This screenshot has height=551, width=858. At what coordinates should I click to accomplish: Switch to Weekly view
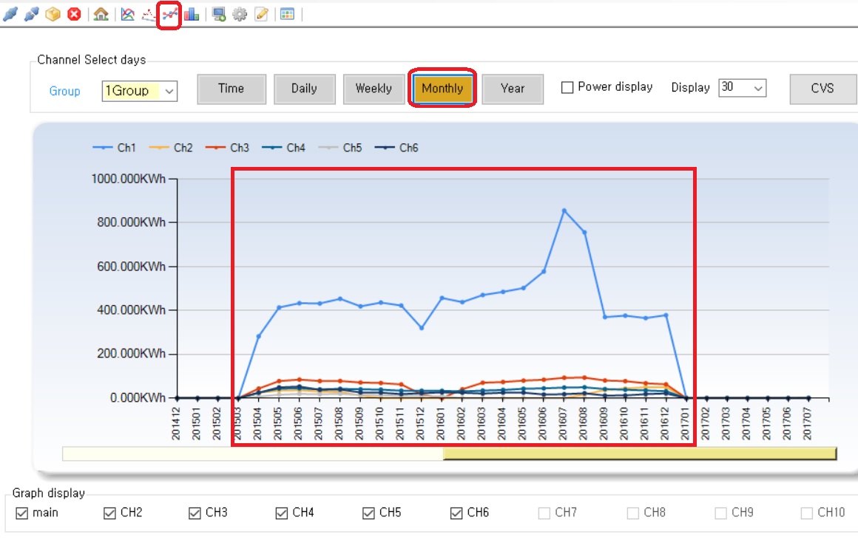point(374,89)
